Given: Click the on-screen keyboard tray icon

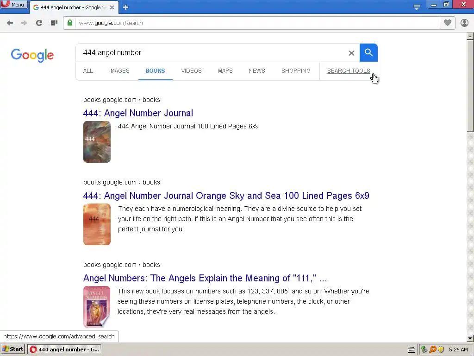Looking at the screenshot, I should point(412,350).
